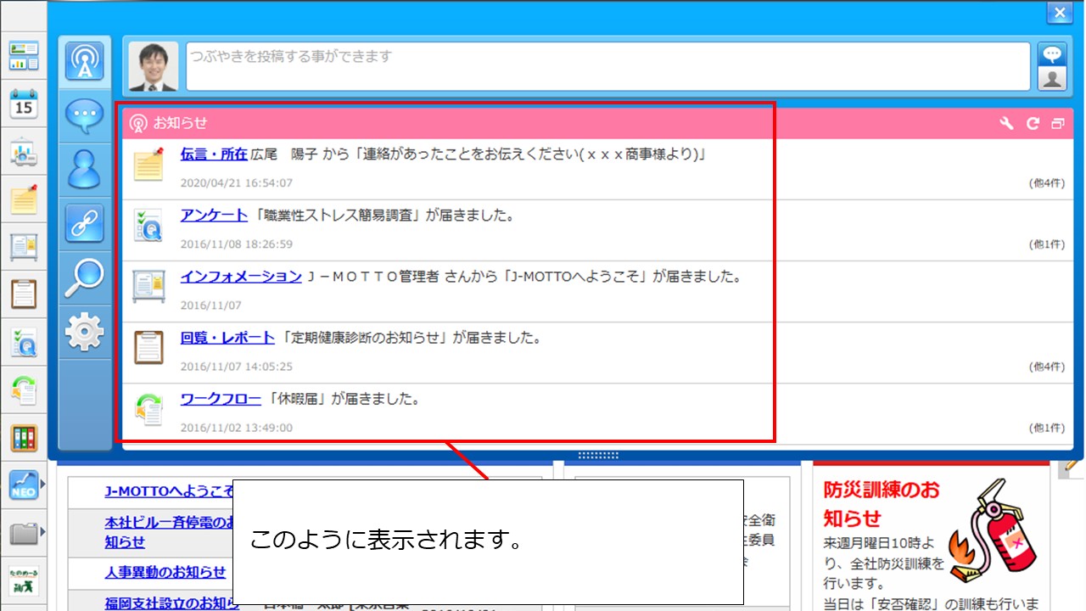1086x611 pixels.
Task: Open the schedule calendar icon showing 15
Action: point(24,104)
